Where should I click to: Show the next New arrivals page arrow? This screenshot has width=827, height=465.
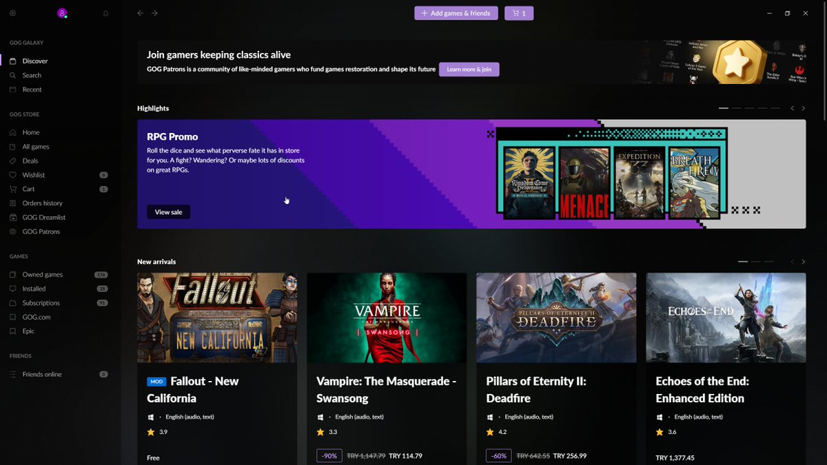(803, 262)
